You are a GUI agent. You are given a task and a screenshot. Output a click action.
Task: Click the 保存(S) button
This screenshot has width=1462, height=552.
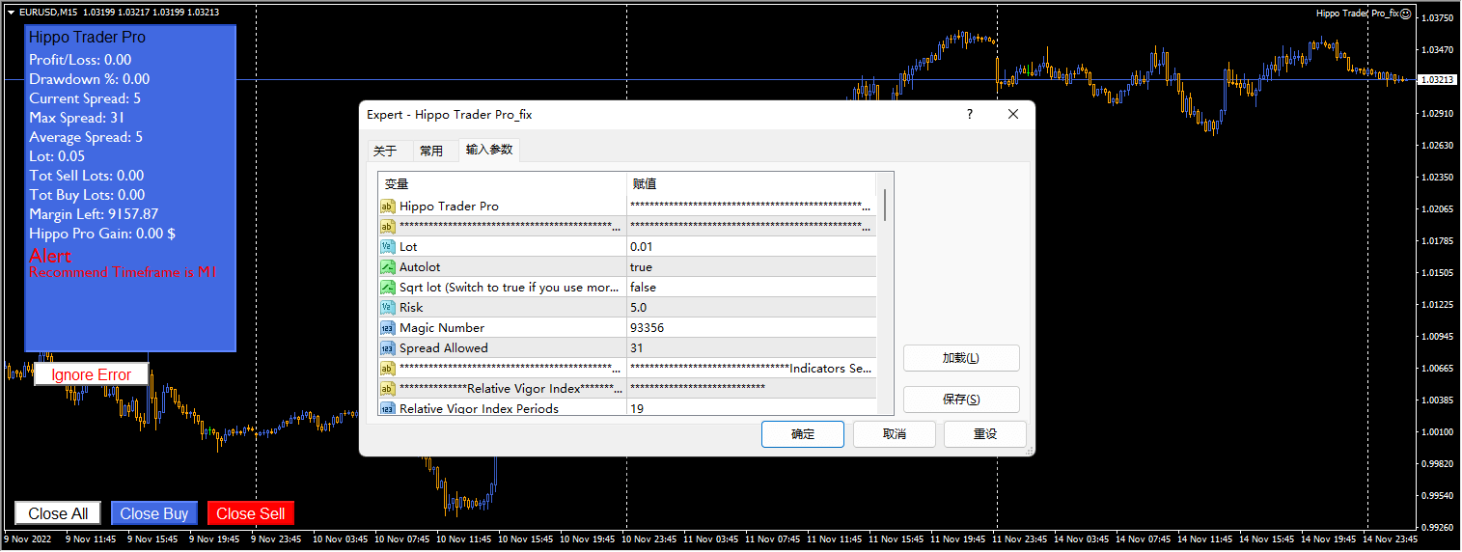pyautogui.click(x=961, y=400)
